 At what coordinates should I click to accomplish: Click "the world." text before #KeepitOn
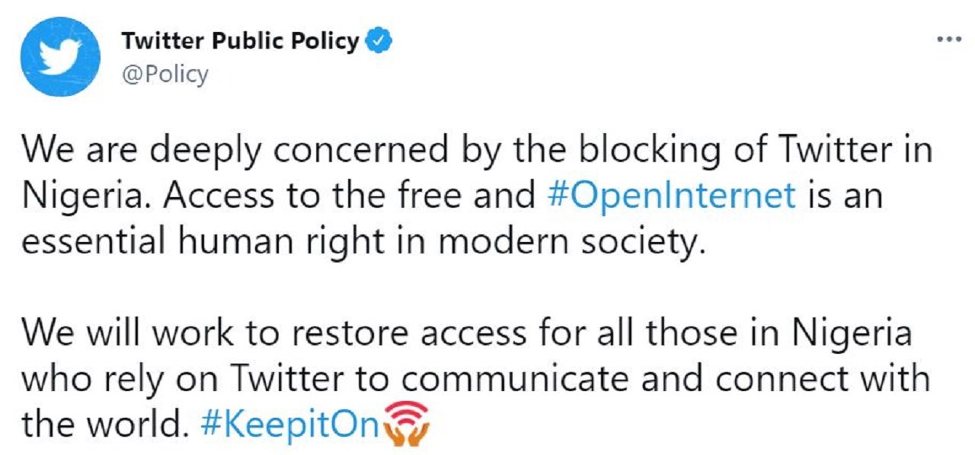point(104,425)
